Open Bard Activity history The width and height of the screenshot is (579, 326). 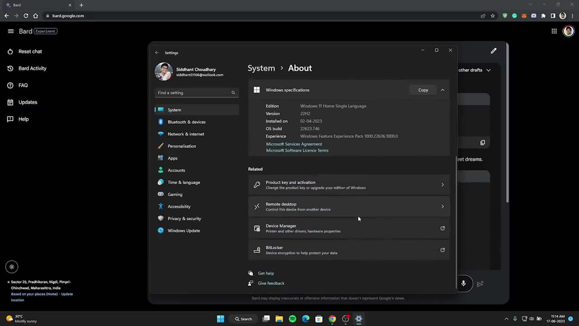click(x=32, y=69)
